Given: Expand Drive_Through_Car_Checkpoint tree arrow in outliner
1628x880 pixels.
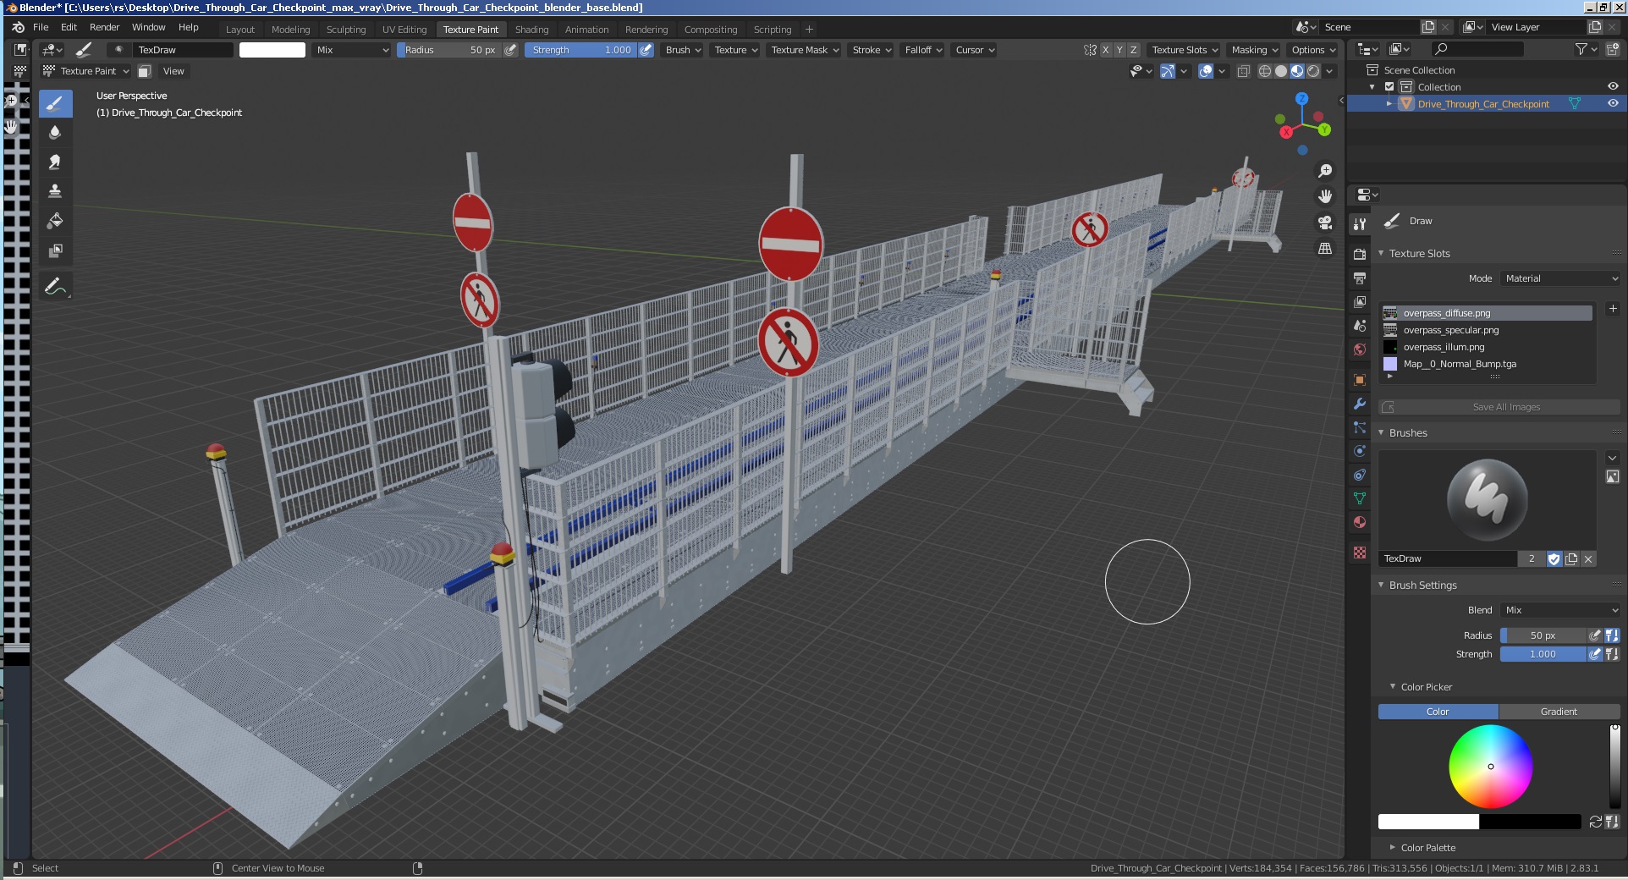Looking at the screenshot, I should pos(1389,103).
